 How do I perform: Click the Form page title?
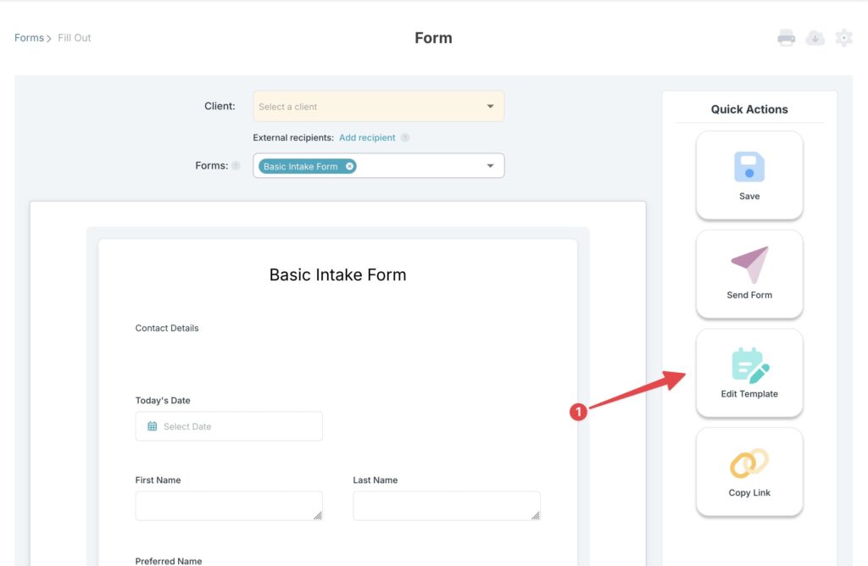[x=433, y=37]
